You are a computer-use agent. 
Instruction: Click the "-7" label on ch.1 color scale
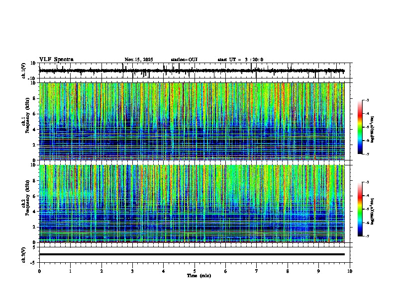tap(367, 154)
